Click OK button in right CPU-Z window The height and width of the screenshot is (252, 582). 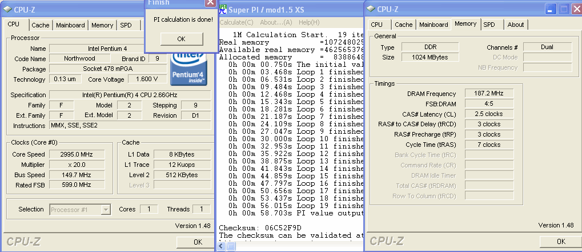[x=561, y=242]
